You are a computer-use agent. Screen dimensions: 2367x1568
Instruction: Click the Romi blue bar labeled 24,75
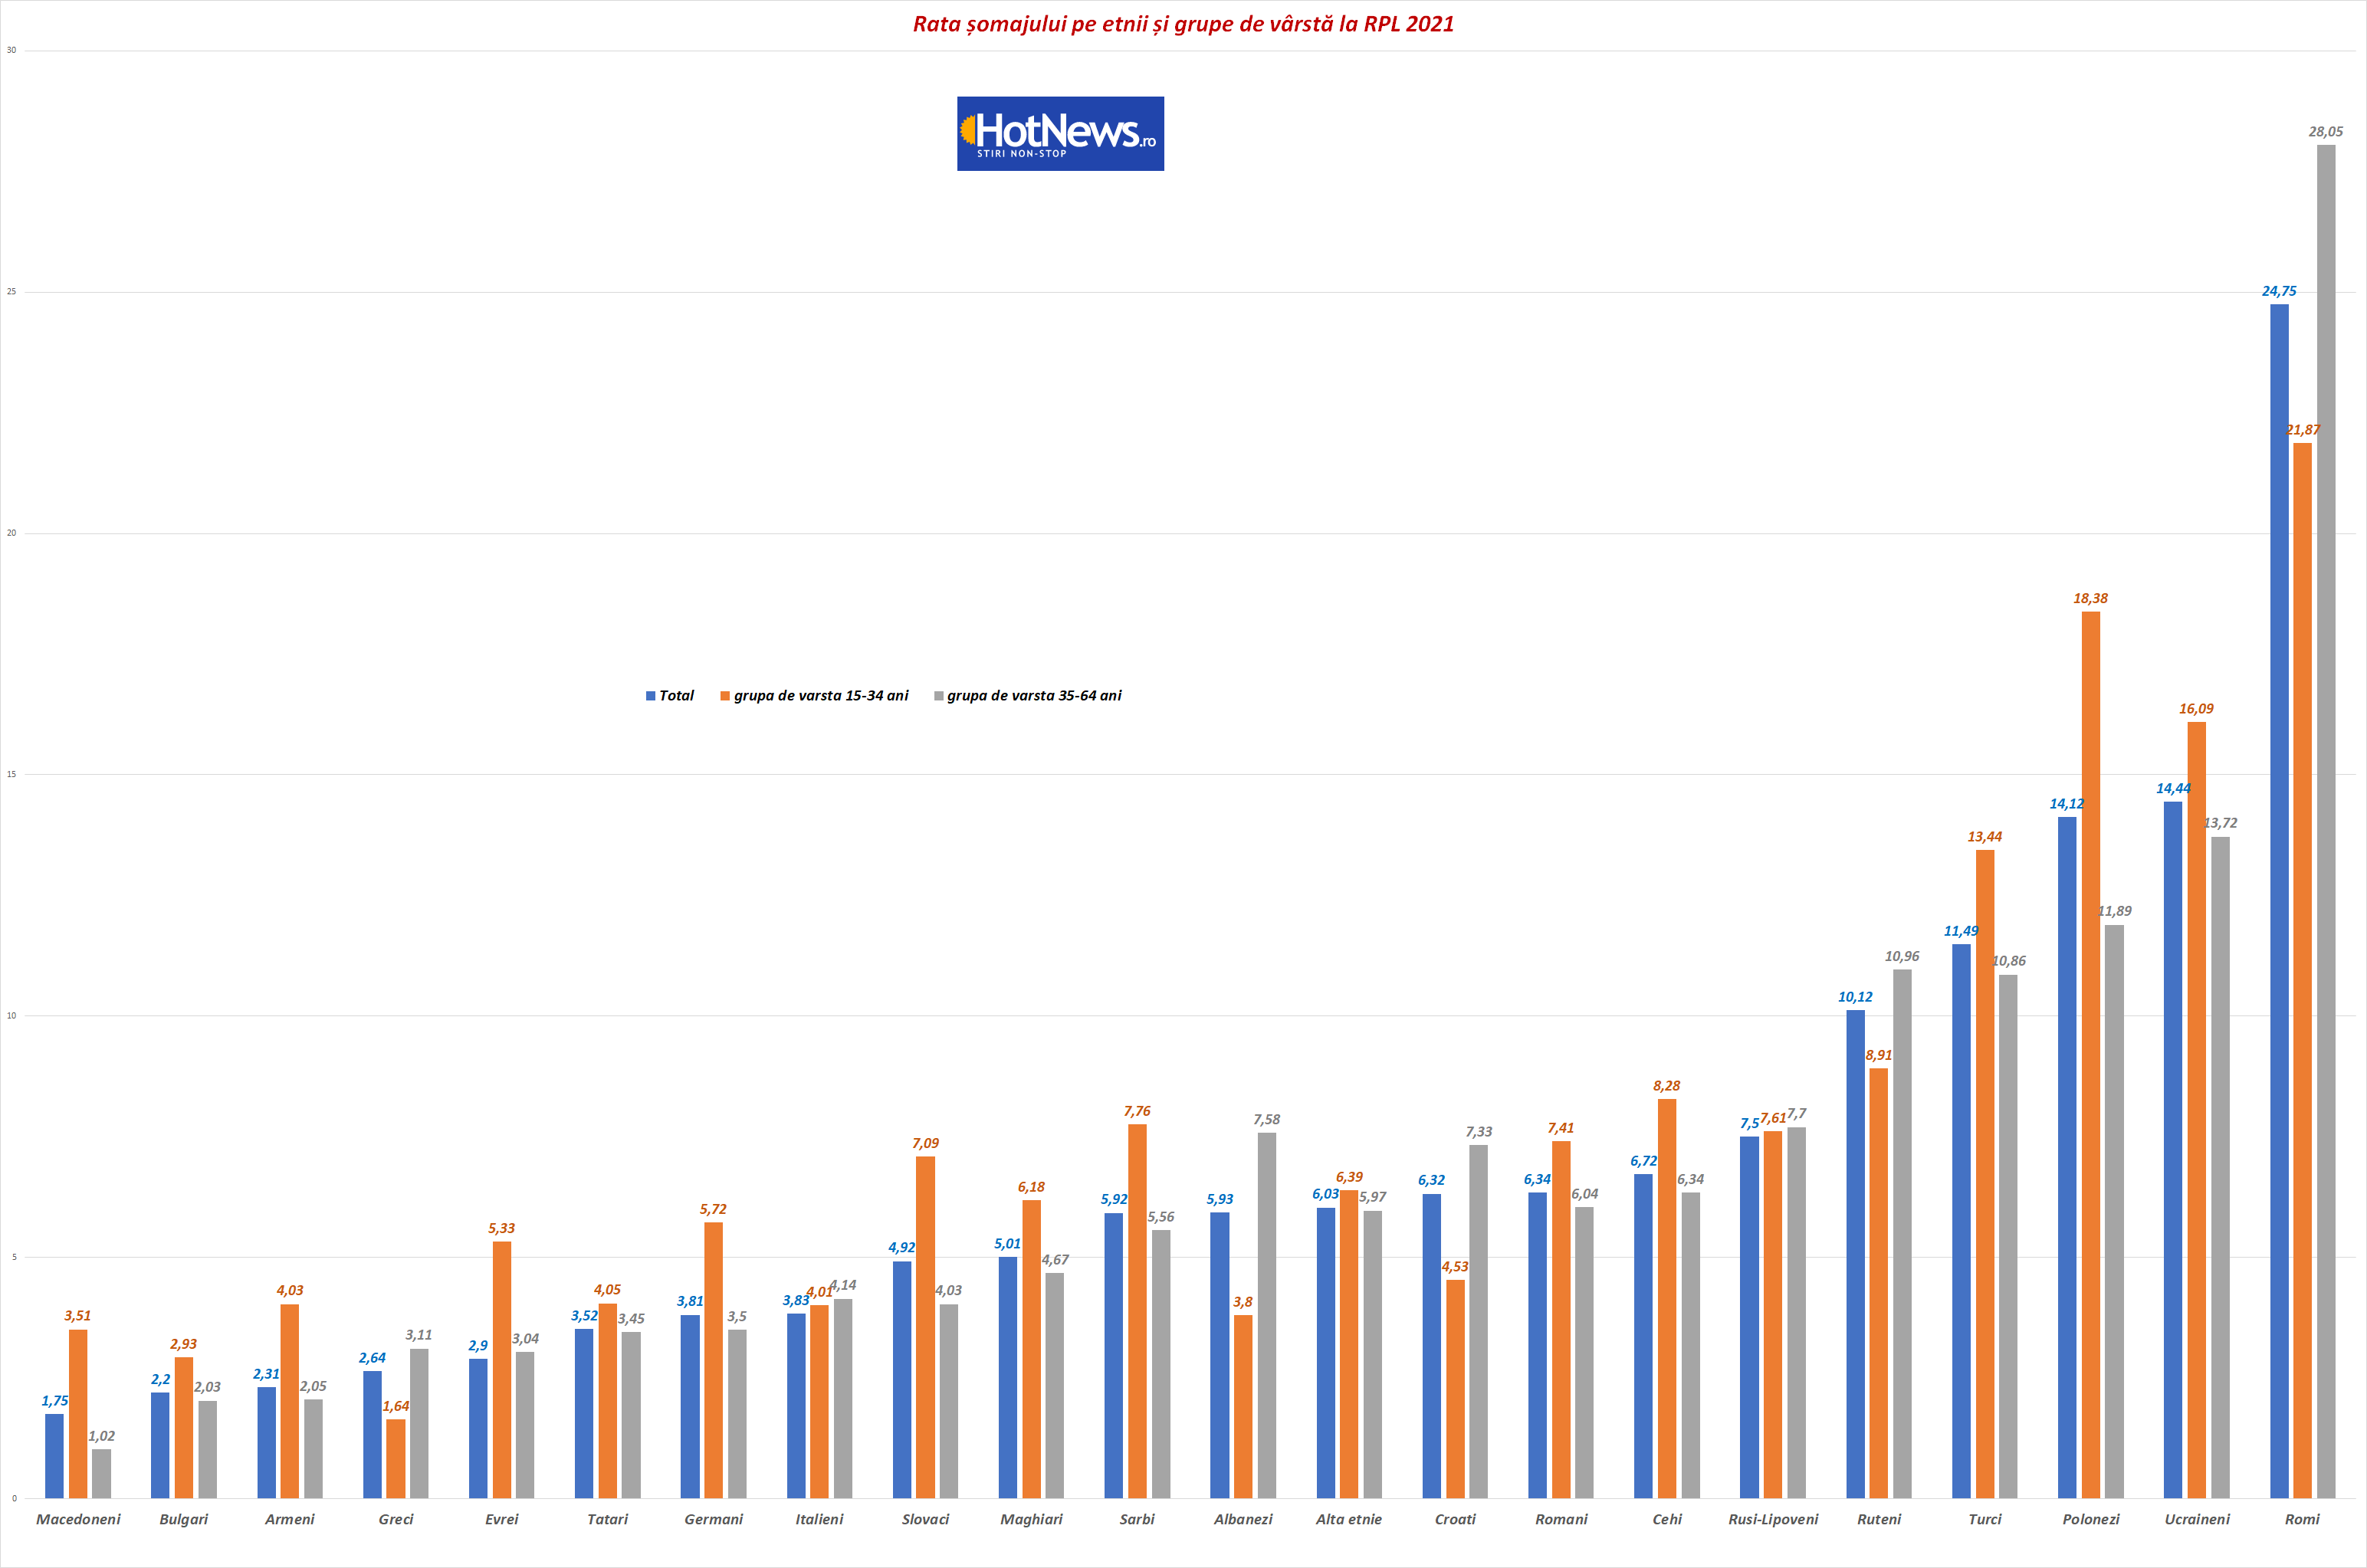(2279, 900)
